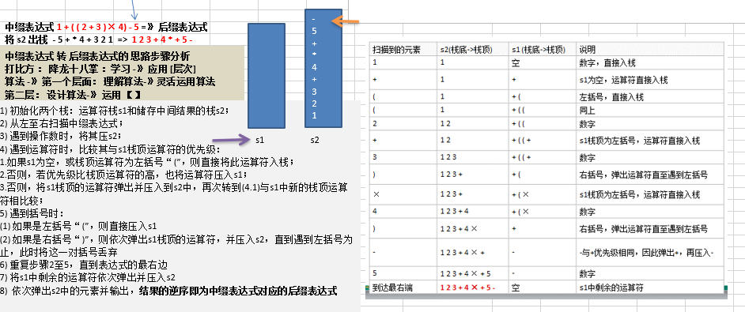Select the empty blue s1 stack rectangle
745x312 pixels.
[x=267, y=76]
